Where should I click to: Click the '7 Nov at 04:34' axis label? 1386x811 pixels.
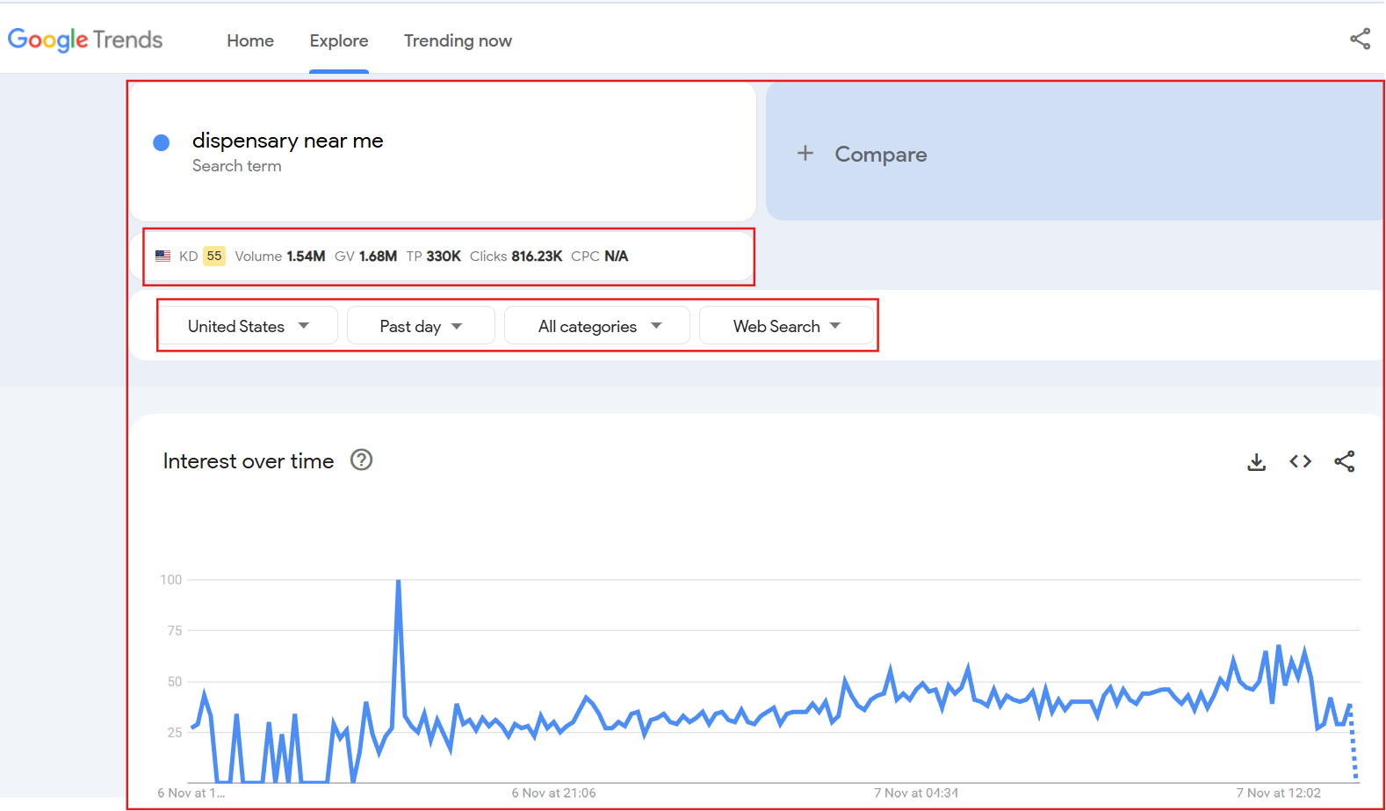(x=916, y=793)
